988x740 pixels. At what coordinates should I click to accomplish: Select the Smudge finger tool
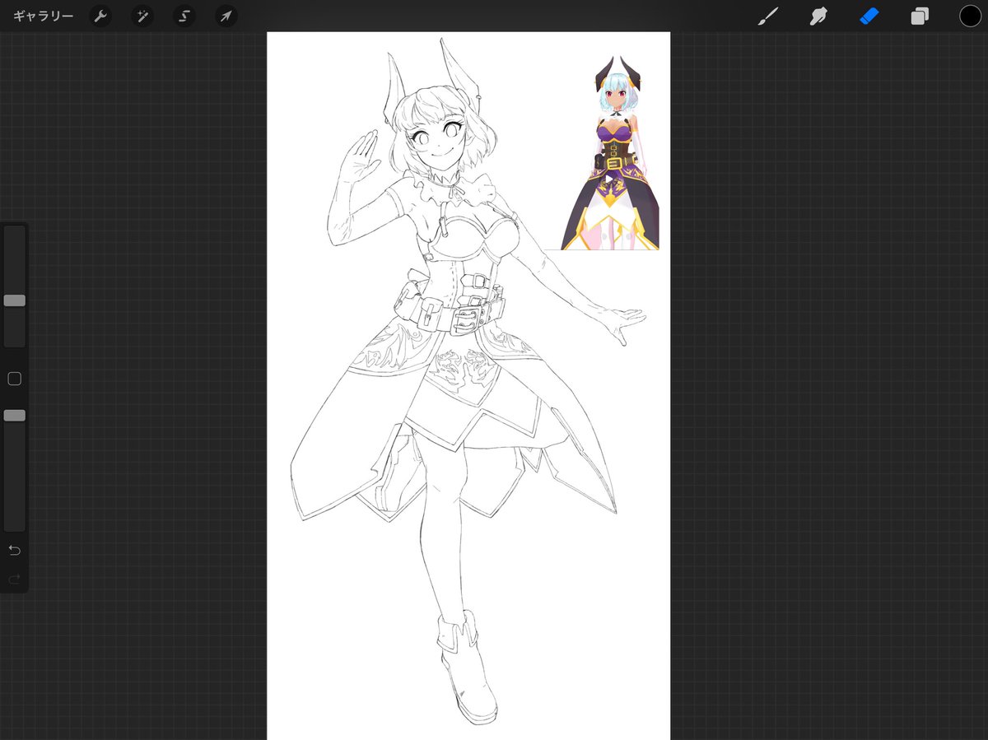pos(818,16)
